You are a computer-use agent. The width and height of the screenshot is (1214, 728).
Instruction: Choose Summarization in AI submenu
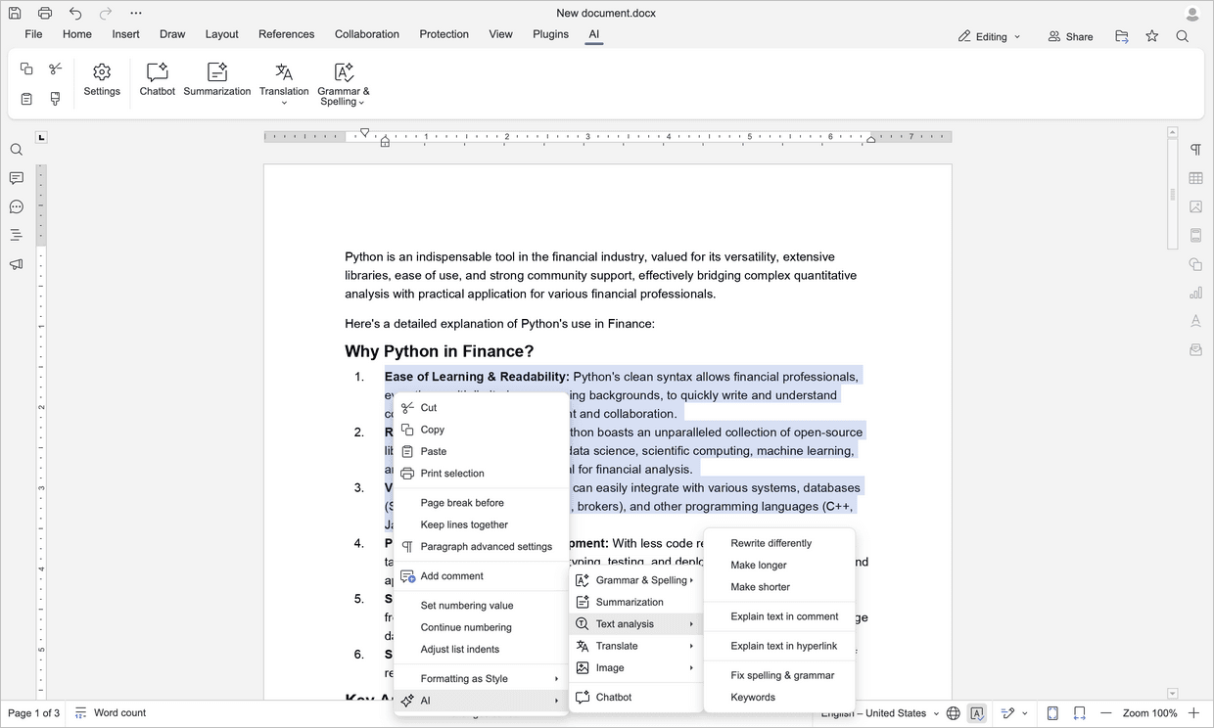(x=635, y=603)
